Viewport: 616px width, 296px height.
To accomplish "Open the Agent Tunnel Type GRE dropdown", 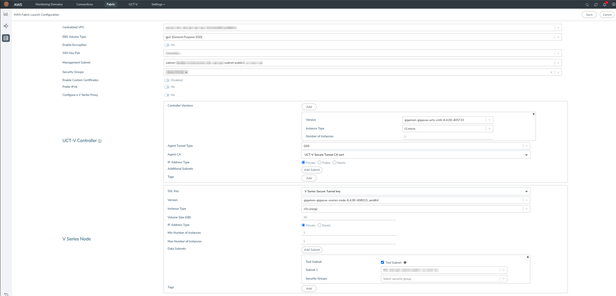I will pyautogui.click(x=416, y=146).
